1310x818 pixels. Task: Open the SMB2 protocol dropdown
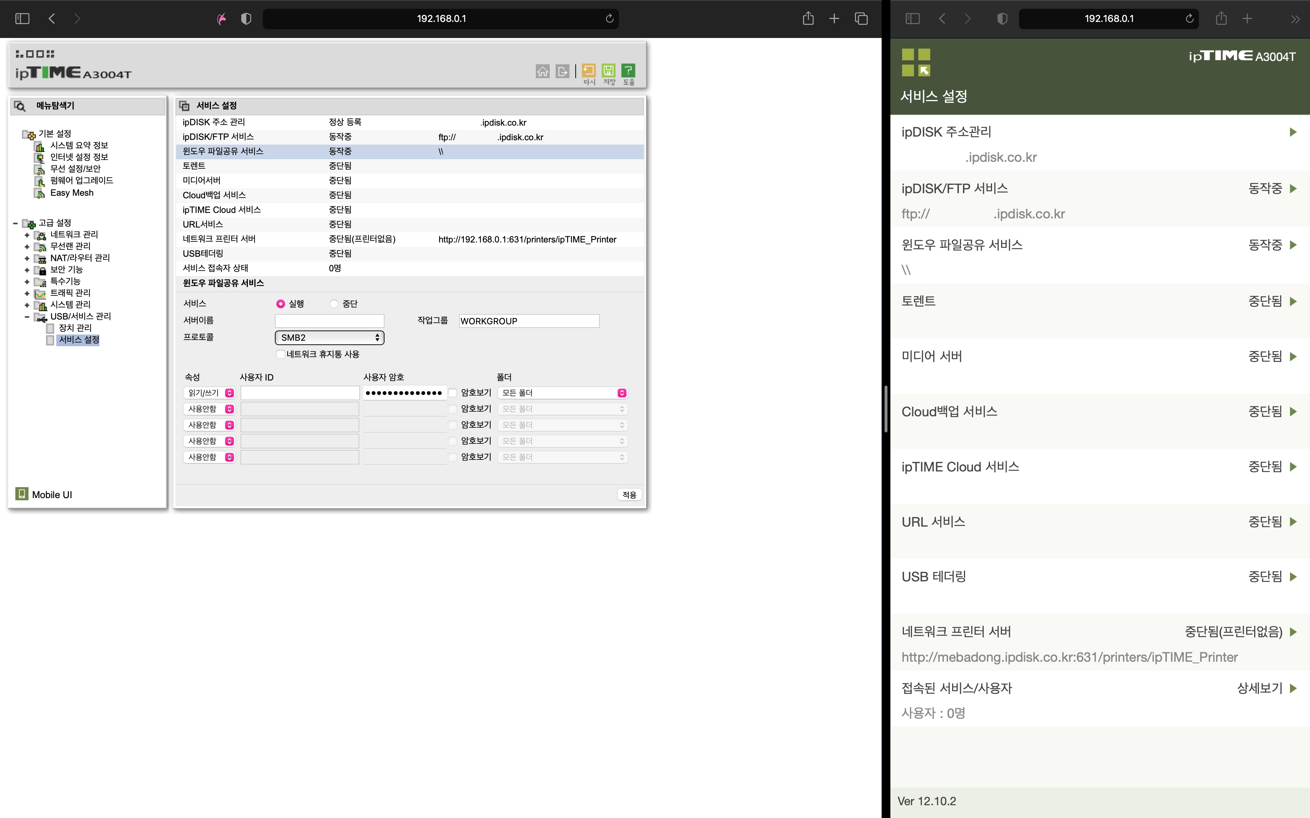[329, 337]
